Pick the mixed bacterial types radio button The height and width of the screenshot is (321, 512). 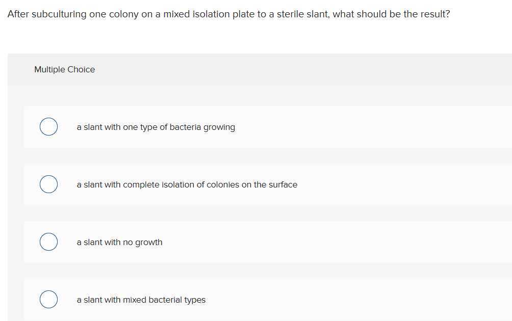pyautogui.click(x=48, y=300)
